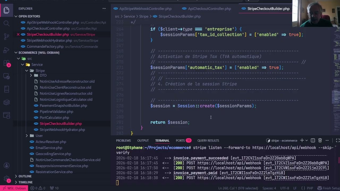Open the launch profile dropdown beside plus
340x191 pixels.
click(307, 140)
